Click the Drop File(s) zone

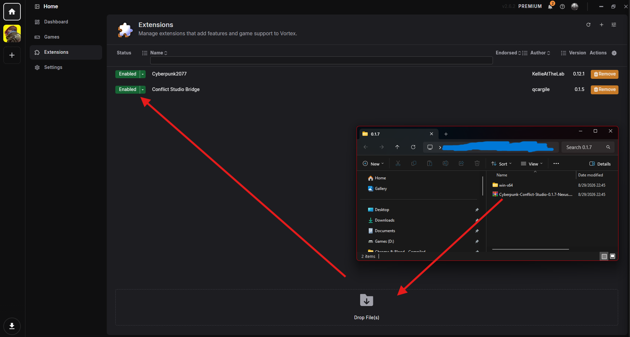click(366, 307)
